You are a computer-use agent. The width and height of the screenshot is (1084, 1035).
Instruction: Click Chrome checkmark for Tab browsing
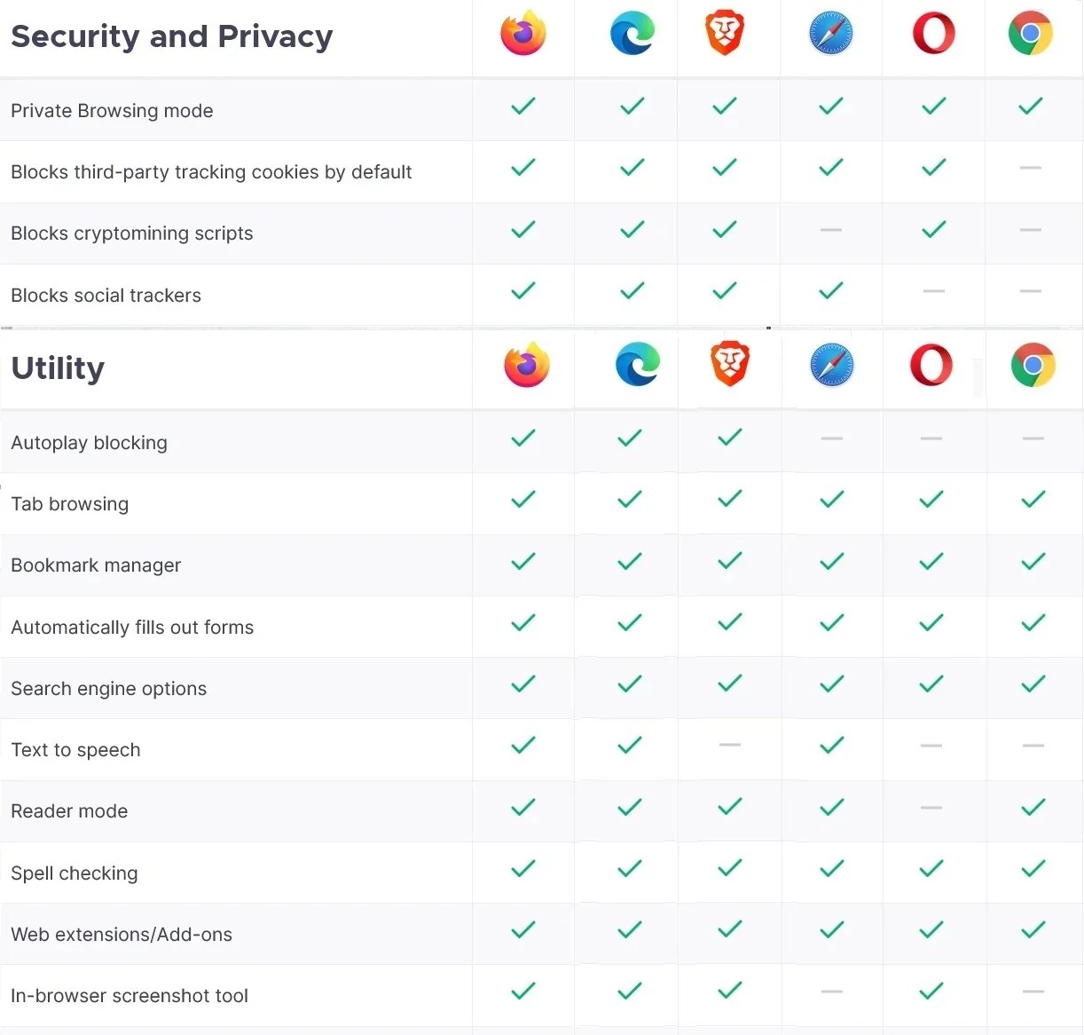pos(1033,500)
